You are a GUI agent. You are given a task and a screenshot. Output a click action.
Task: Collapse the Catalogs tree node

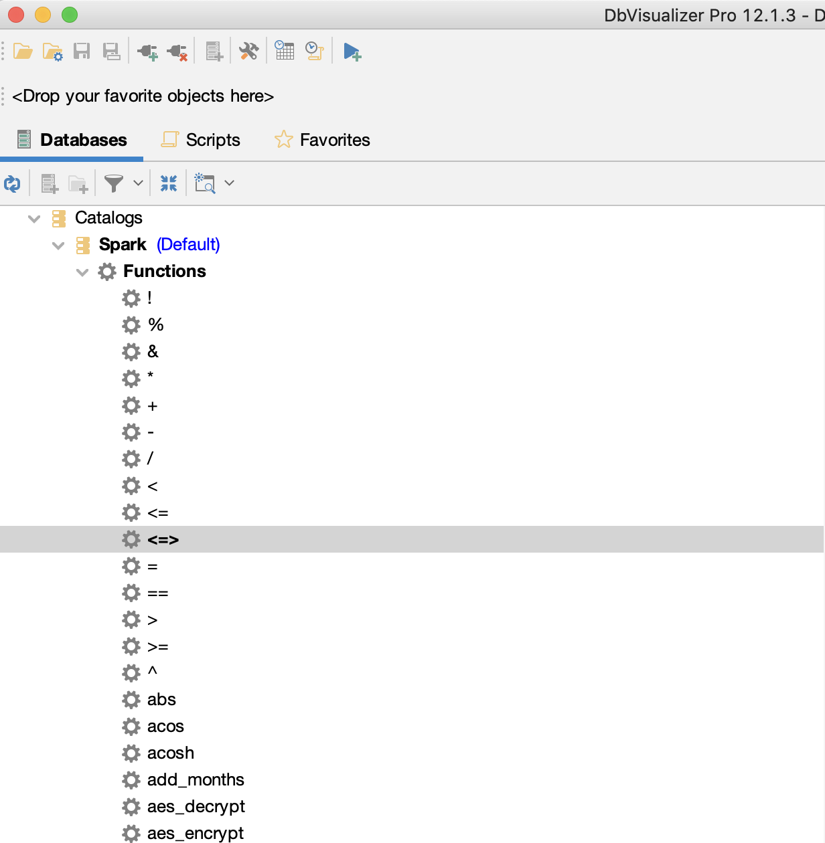point(34,219)
